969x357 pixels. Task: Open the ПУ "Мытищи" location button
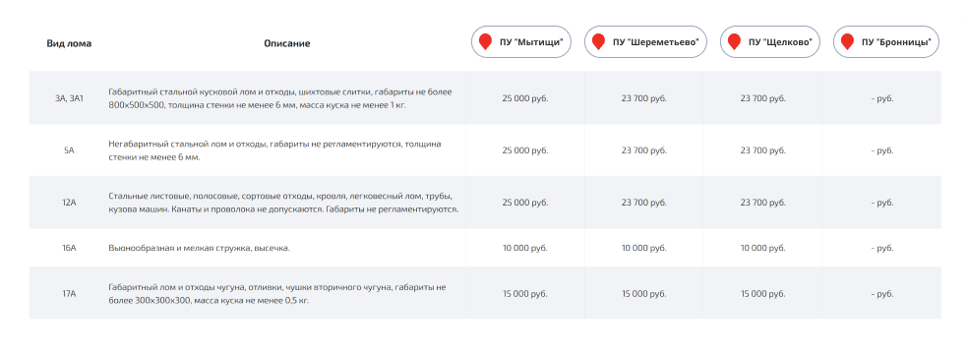point(521,42)
